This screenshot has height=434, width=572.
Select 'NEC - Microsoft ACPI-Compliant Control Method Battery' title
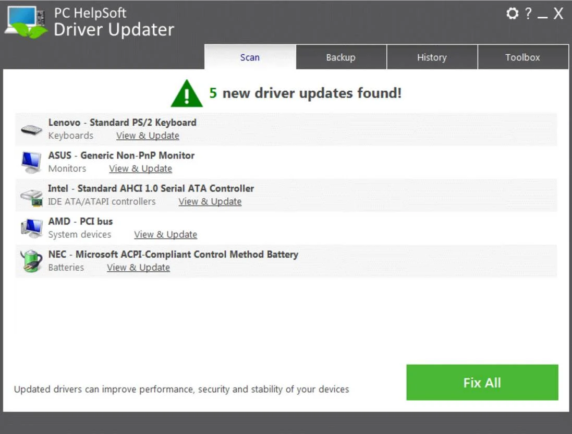point(173,254)
